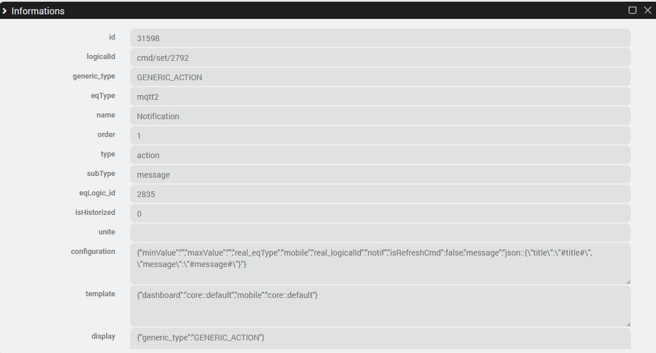Click the template text area resize handle
The height and width of the screenshot is (353, 656).
[x=628, y=324]
